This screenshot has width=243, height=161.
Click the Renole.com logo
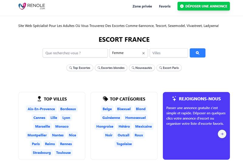click(x=32, y=6)
